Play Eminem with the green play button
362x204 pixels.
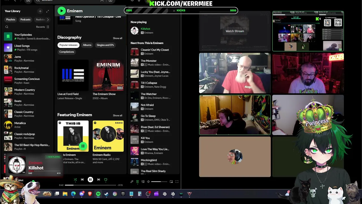(61, 11)
